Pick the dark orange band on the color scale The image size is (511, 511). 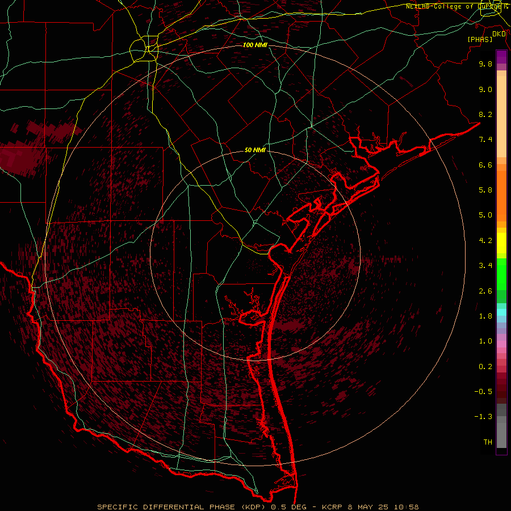point(501,196)
